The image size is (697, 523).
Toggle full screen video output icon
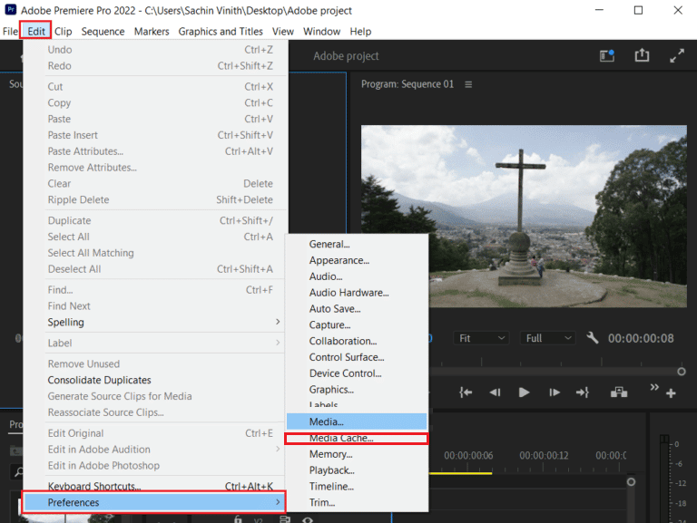click(677, 55)
